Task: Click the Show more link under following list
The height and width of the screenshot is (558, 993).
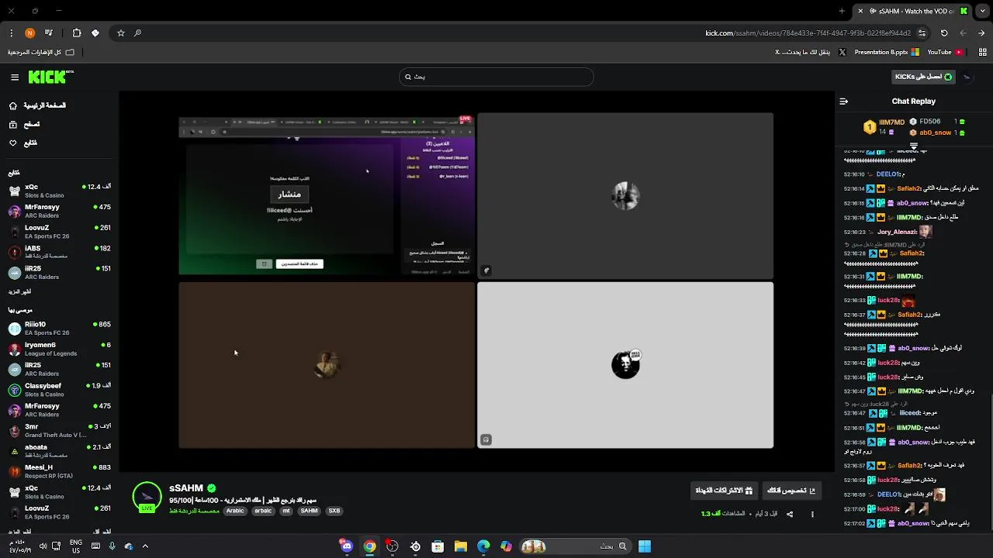Action: coord(19,291)
